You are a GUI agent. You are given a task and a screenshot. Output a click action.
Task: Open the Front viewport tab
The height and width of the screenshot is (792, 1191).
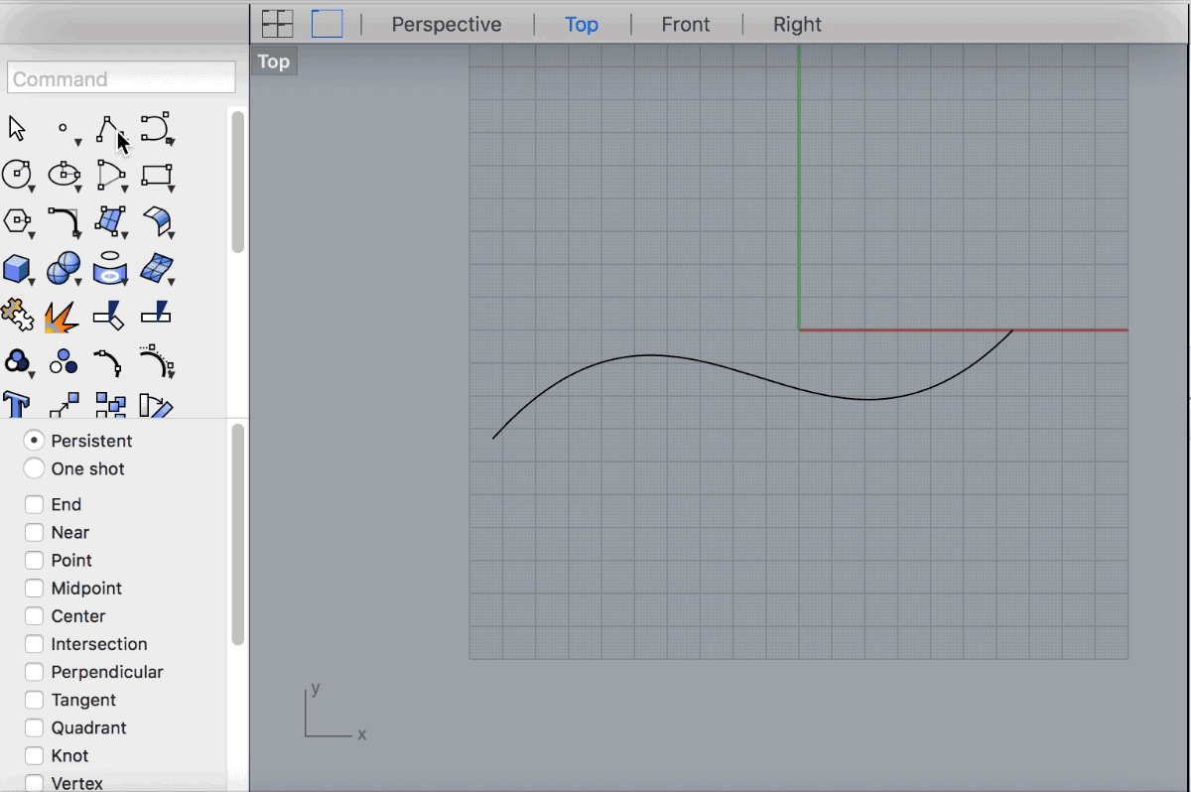pos(686,24)
